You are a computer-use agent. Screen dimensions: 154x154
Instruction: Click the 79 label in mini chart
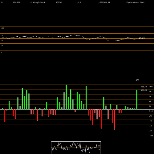pos(99,146)
